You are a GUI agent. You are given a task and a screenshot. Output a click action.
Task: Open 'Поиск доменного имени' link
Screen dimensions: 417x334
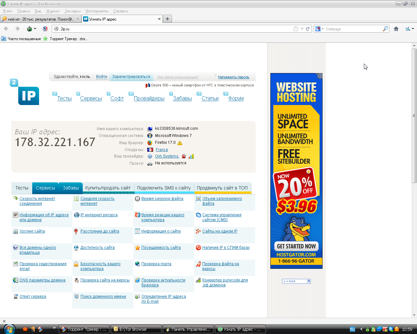[103, 296]
